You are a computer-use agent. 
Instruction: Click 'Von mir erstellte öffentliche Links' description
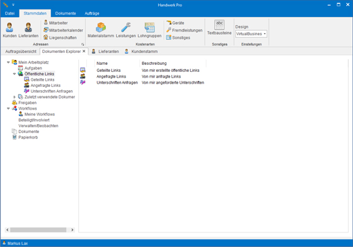(170, 70)
